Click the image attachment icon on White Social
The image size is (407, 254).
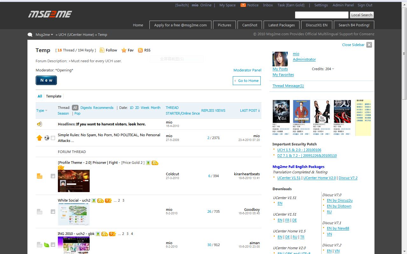point(94,200)
